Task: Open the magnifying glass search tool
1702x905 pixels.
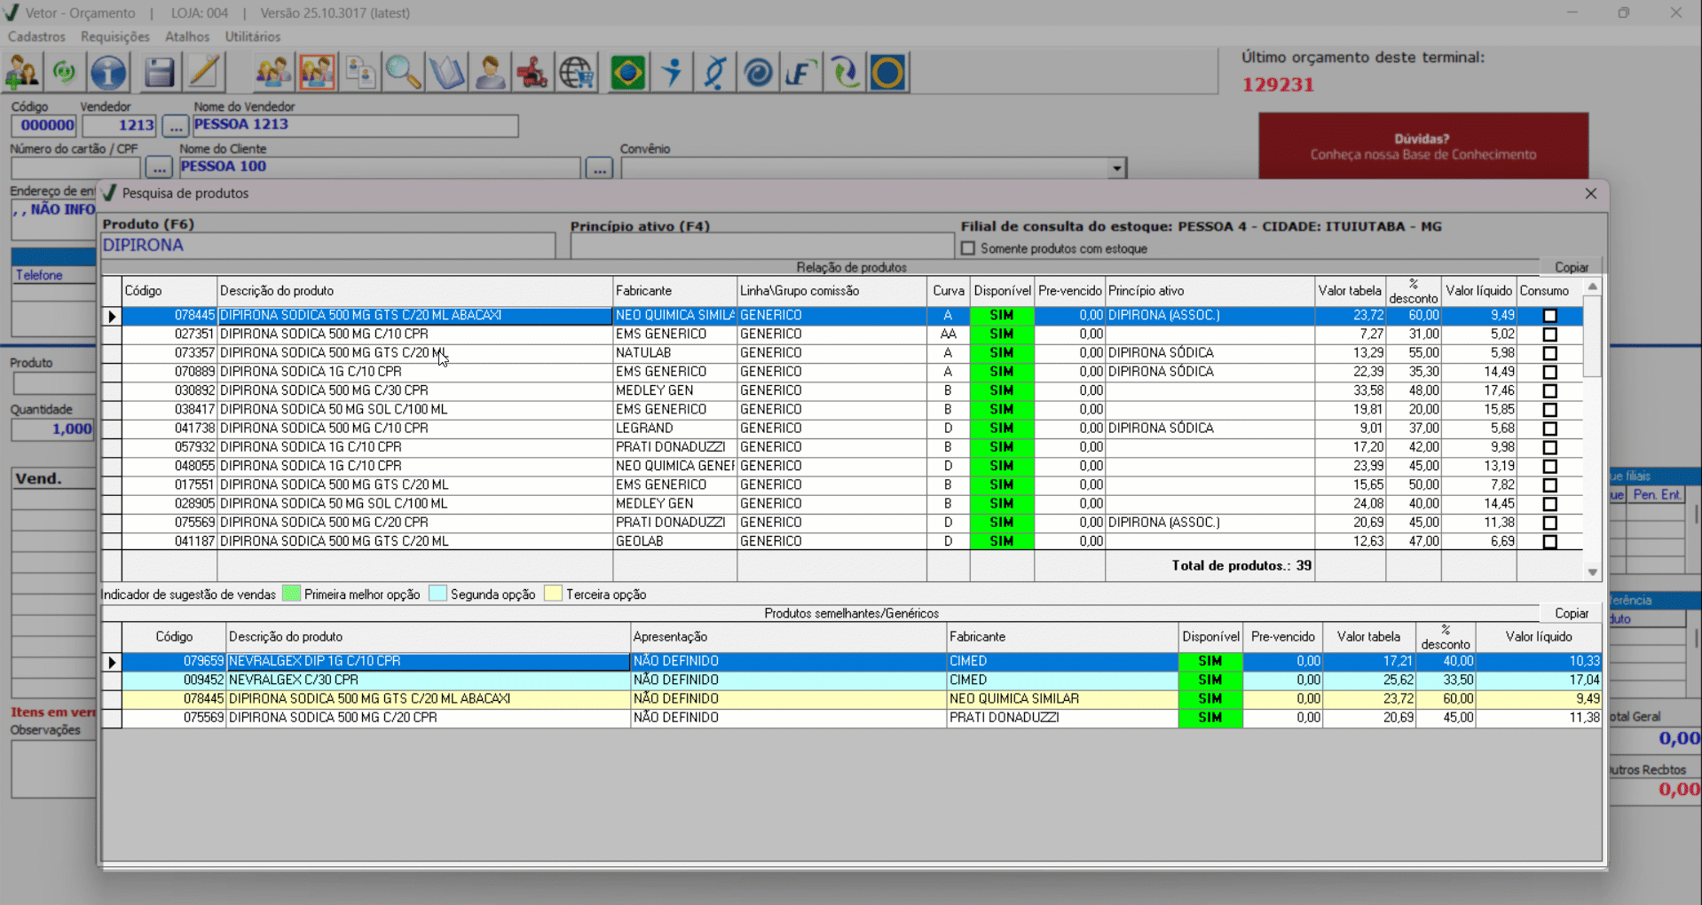Action: point(403,73)
